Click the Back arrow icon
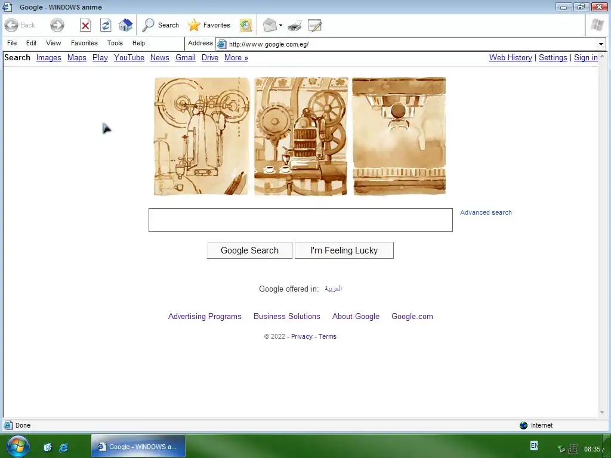Screen dimensions: 611x458 click(x=11, y=25)
